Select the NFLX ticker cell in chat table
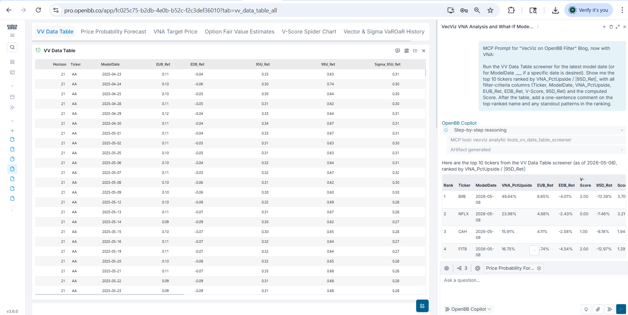Screen dimensions: 628x315 tap(464, 214)
